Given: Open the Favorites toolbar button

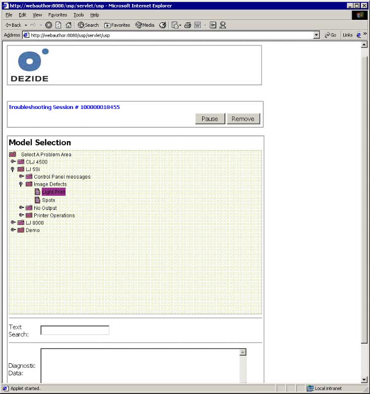Looking at the screenshot, I should 117,25.
